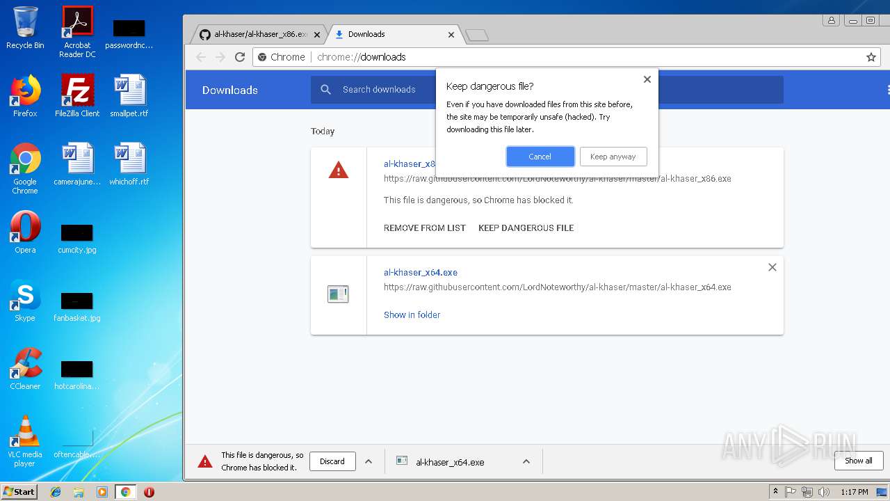Close the Keep dangerous file dialog
The width and height of the screenshot is (890, 501).
coord(647,79)
